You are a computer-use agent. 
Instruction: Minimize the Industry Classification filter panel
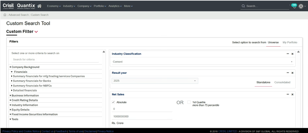tap(288, 54)
